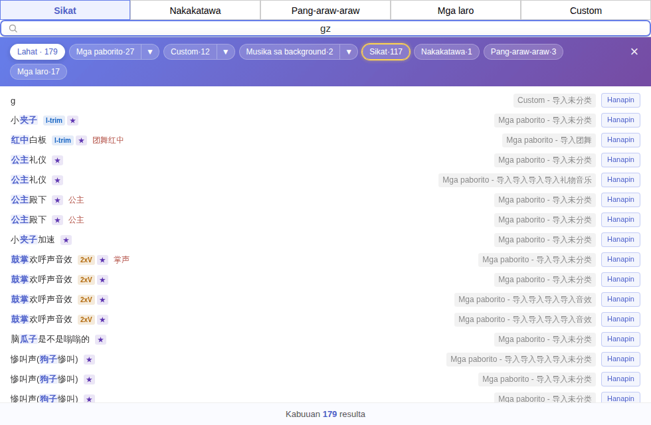Click the star beside 小夹子加速
This screenshot has width=651, height=425.
click(x=66, y=240)
